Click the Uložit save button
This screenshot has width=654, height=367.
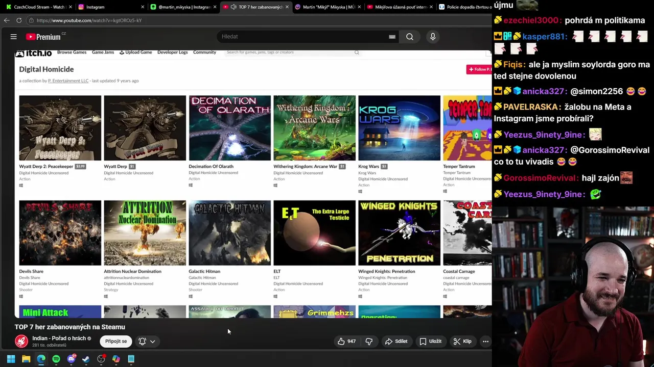[430, 342]
